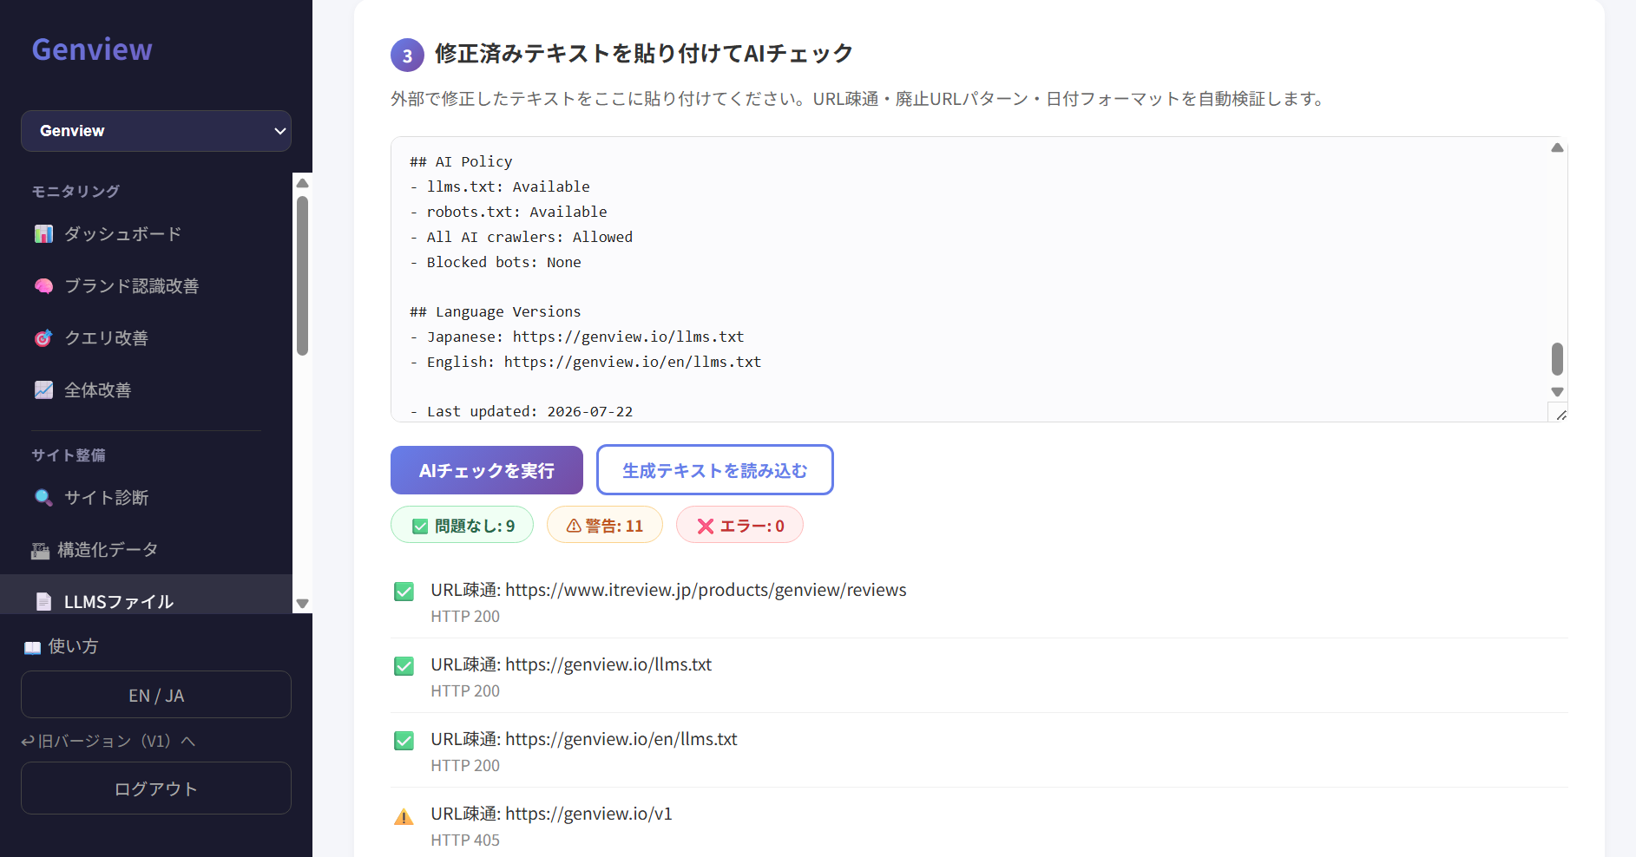This screenshot has width=1636, height=857.
Task: Click warning triangle icon in 警告 badge
Action: tap(574, 526)
